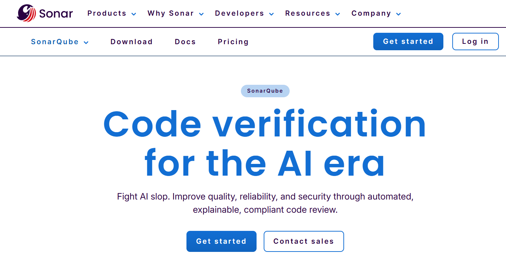Click the Products menu chevron icon
The height and width of the screenshot is (264, 506).
point(133,14)
